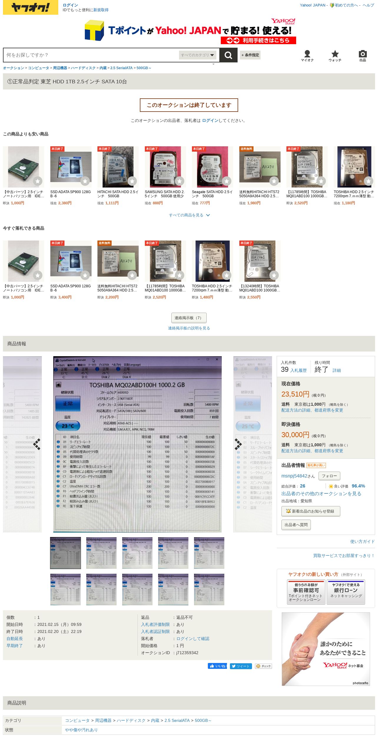
Task: Star the SAMSUNG SATA HDD 888 yen item
Action: click(180, 181)
